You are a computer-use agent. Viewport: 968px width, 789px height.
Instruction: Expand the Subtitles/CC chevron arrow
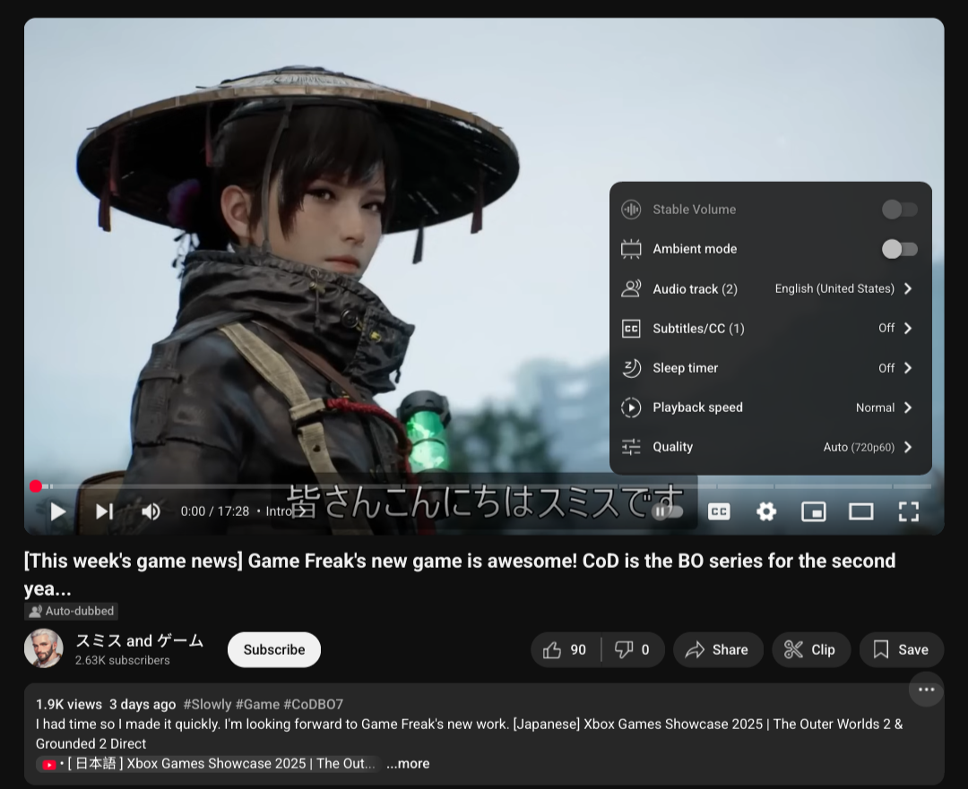tap(908, 328)
